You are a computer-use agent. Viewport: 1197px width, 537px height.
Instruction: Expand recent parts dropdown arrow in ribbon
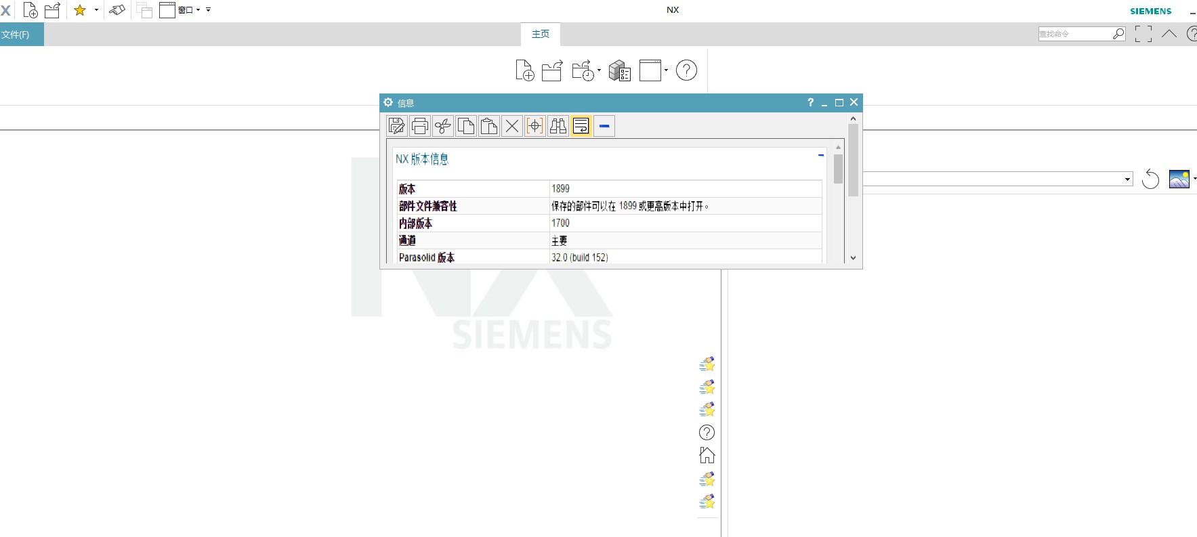599,70
